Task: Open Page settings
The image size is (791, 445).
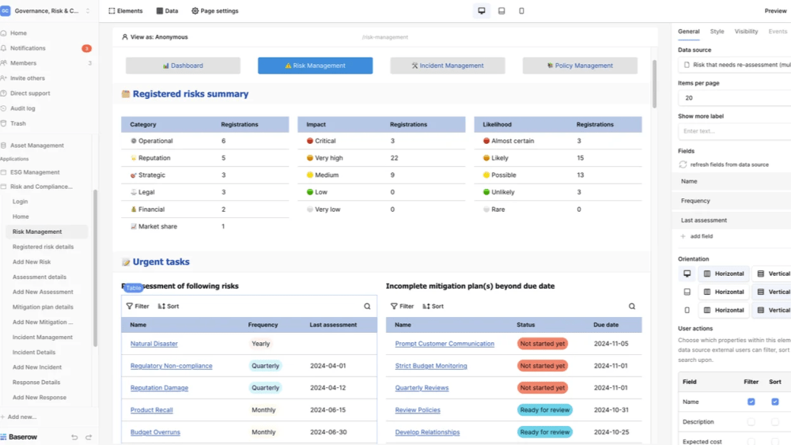Action: tap(215, 10)
